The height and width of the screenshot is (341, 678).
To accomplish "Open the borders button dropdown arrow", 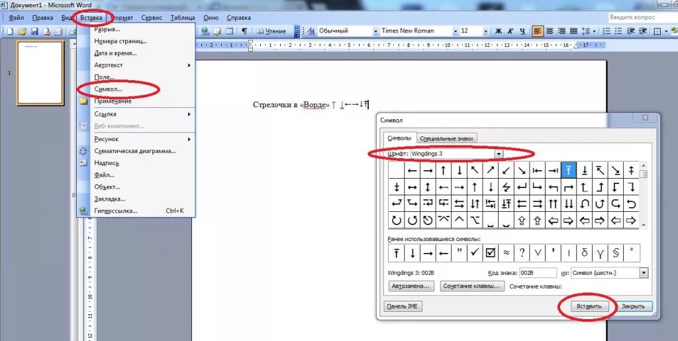I will (665, 31).
